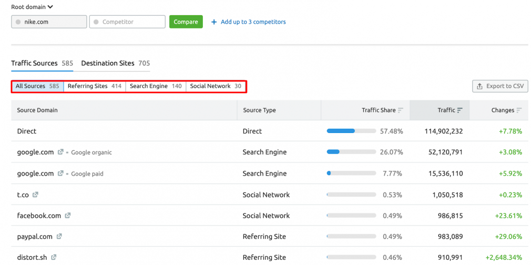Image resolution: width=531 pixels, height=265 pixels.
Task: Switch to Destination Sites tab
Action: [116, 63]
